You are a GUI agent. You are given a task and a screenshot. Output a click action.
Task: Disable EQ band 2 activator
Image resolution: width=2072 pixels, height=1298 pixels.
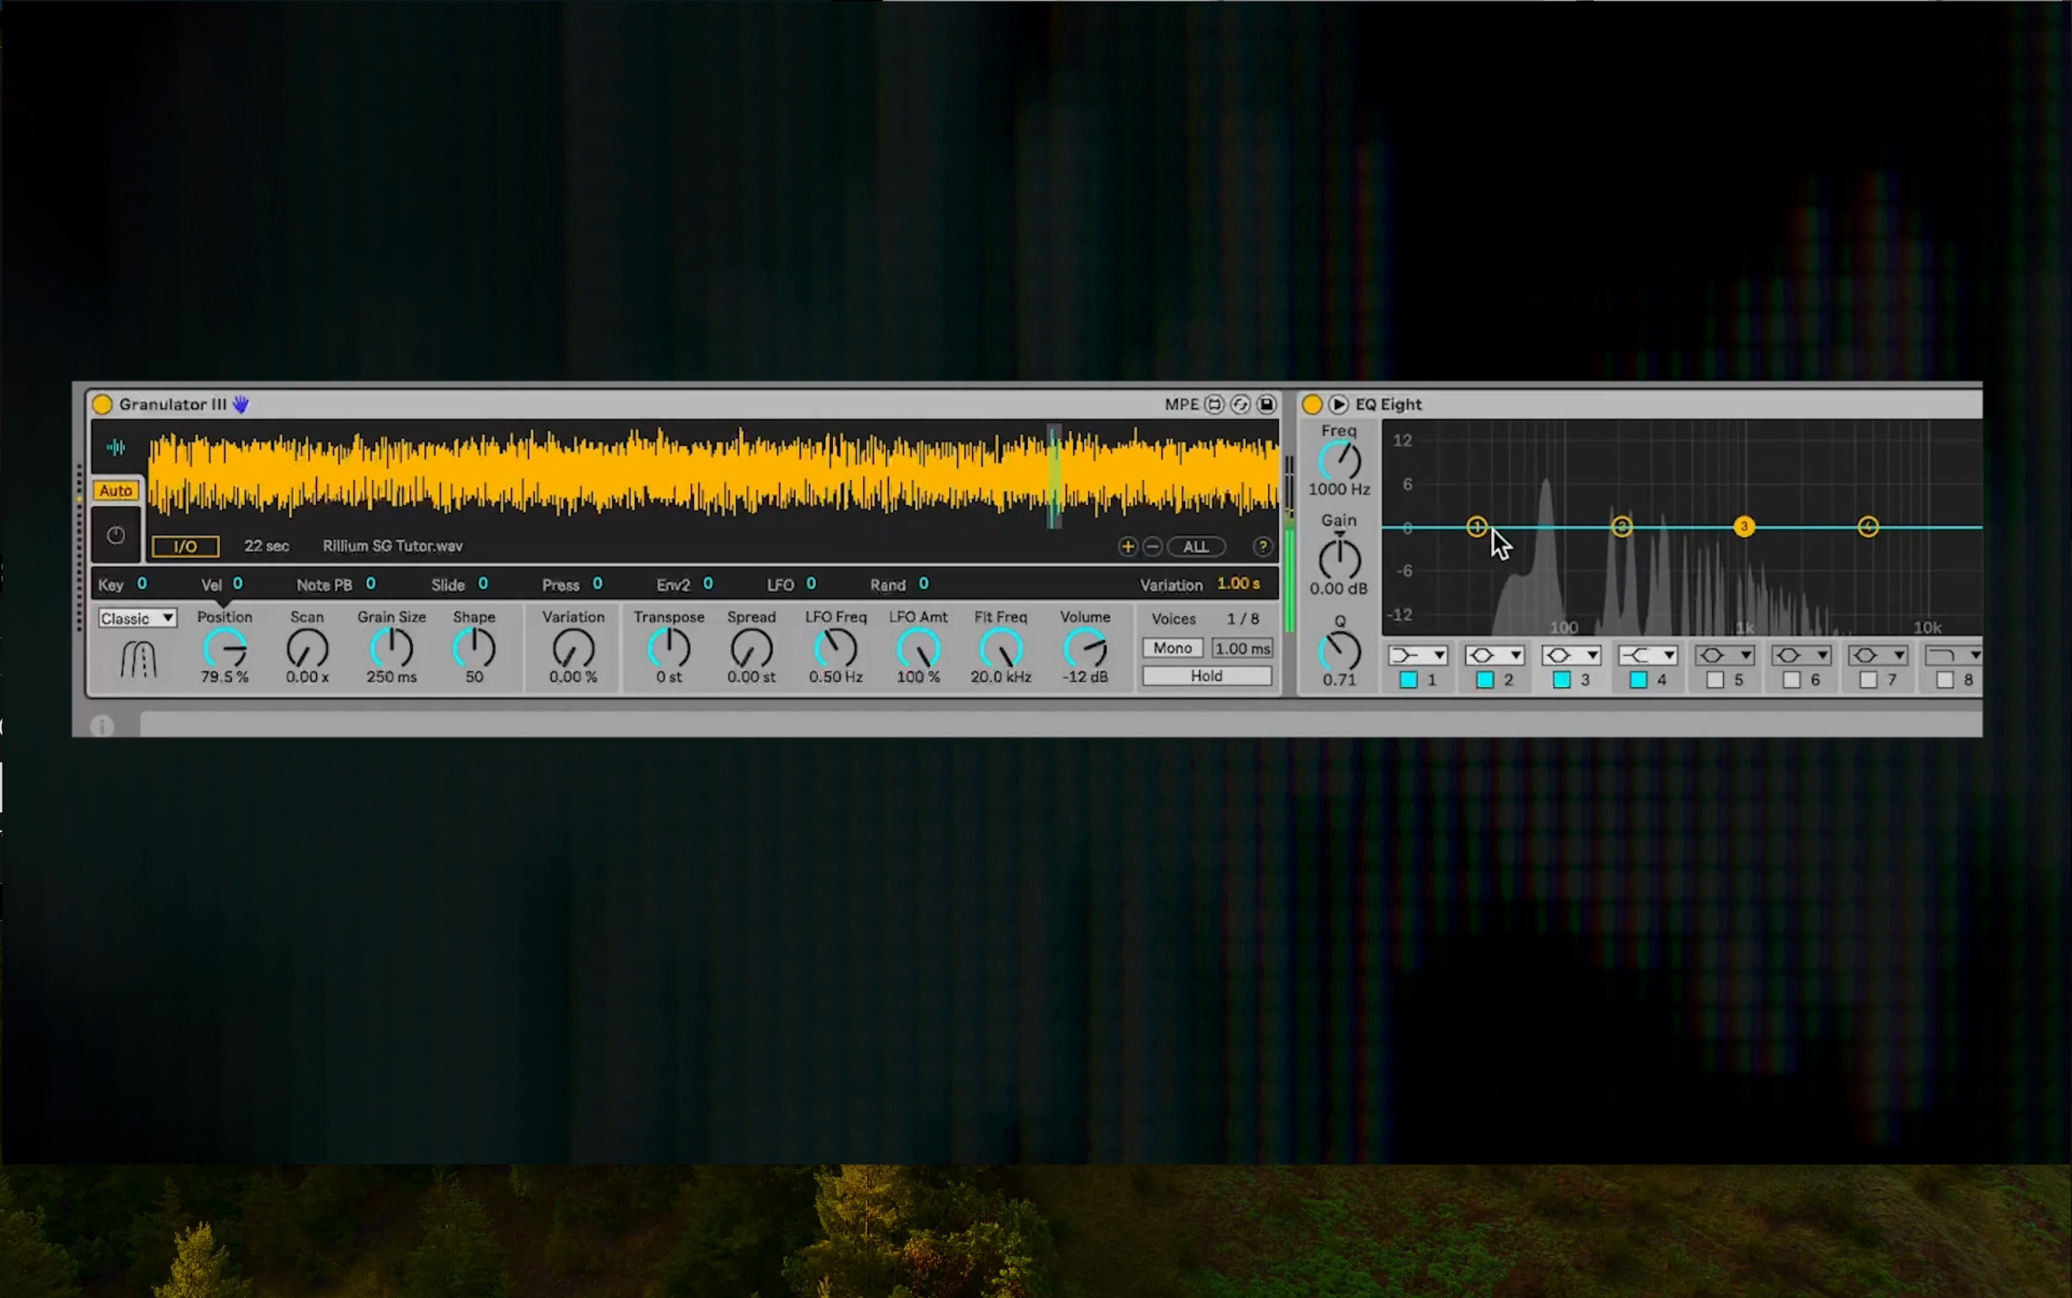pos(1485,680)
